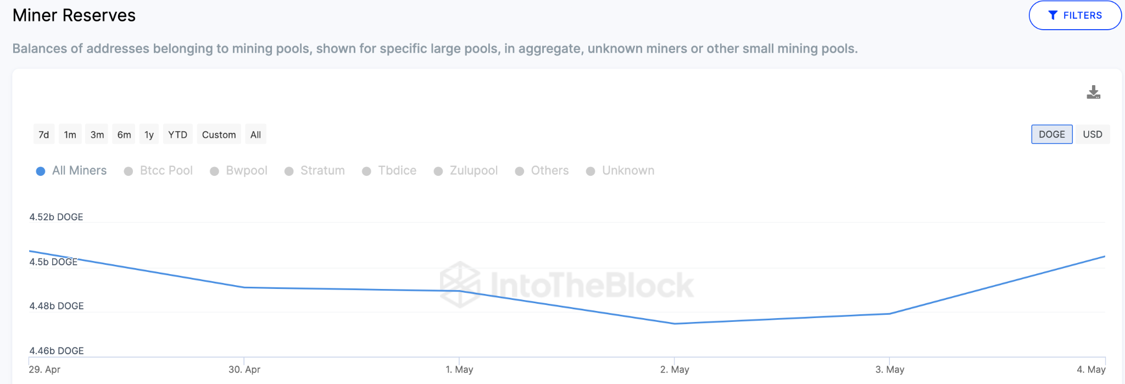Image resolution: width=1125 pixels, height=384 pixels.
Task: Click the funnel icon in Filters button
Action: (1052, 15)
